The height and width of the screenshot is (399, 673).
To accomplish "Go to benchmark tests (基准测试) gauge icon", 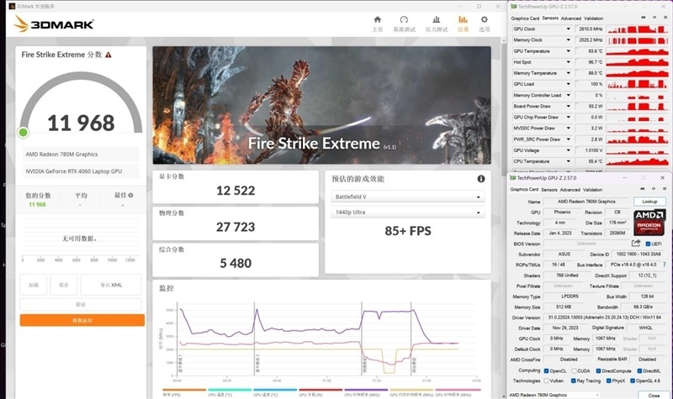I will (x=404, y=20).
